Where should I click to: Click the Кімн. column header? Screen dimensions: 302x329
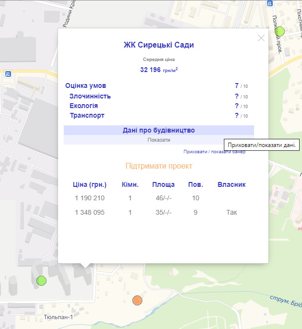pyautogui.click(x=130, y=184)
